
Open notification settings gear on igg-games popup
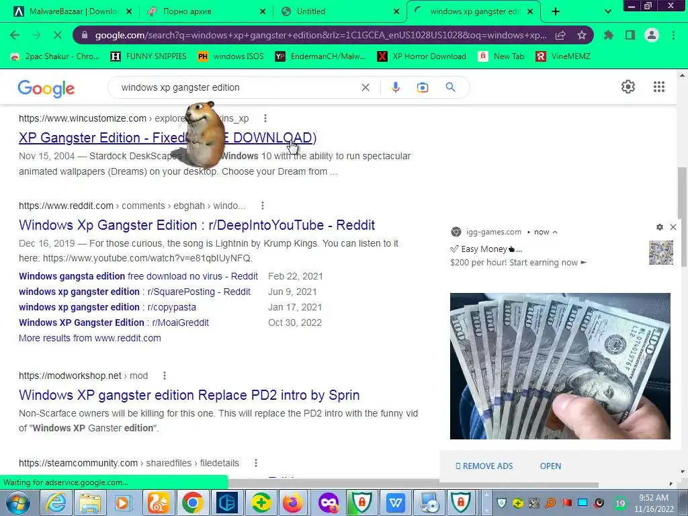pyautogui.click(x=660, y=227)
